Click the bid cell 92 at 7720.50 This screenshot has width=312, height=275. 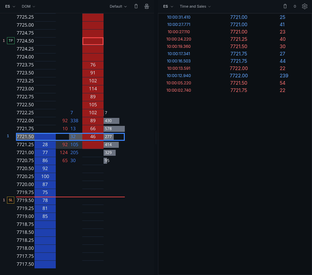[x=45, y=168]
